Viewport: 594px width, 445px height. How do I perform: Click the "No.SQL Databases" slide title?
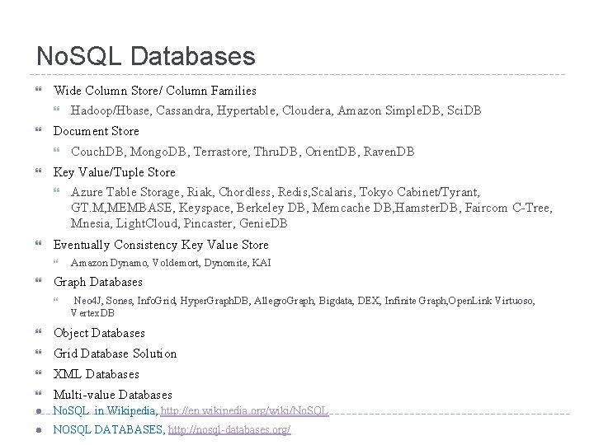click(146, 56)
